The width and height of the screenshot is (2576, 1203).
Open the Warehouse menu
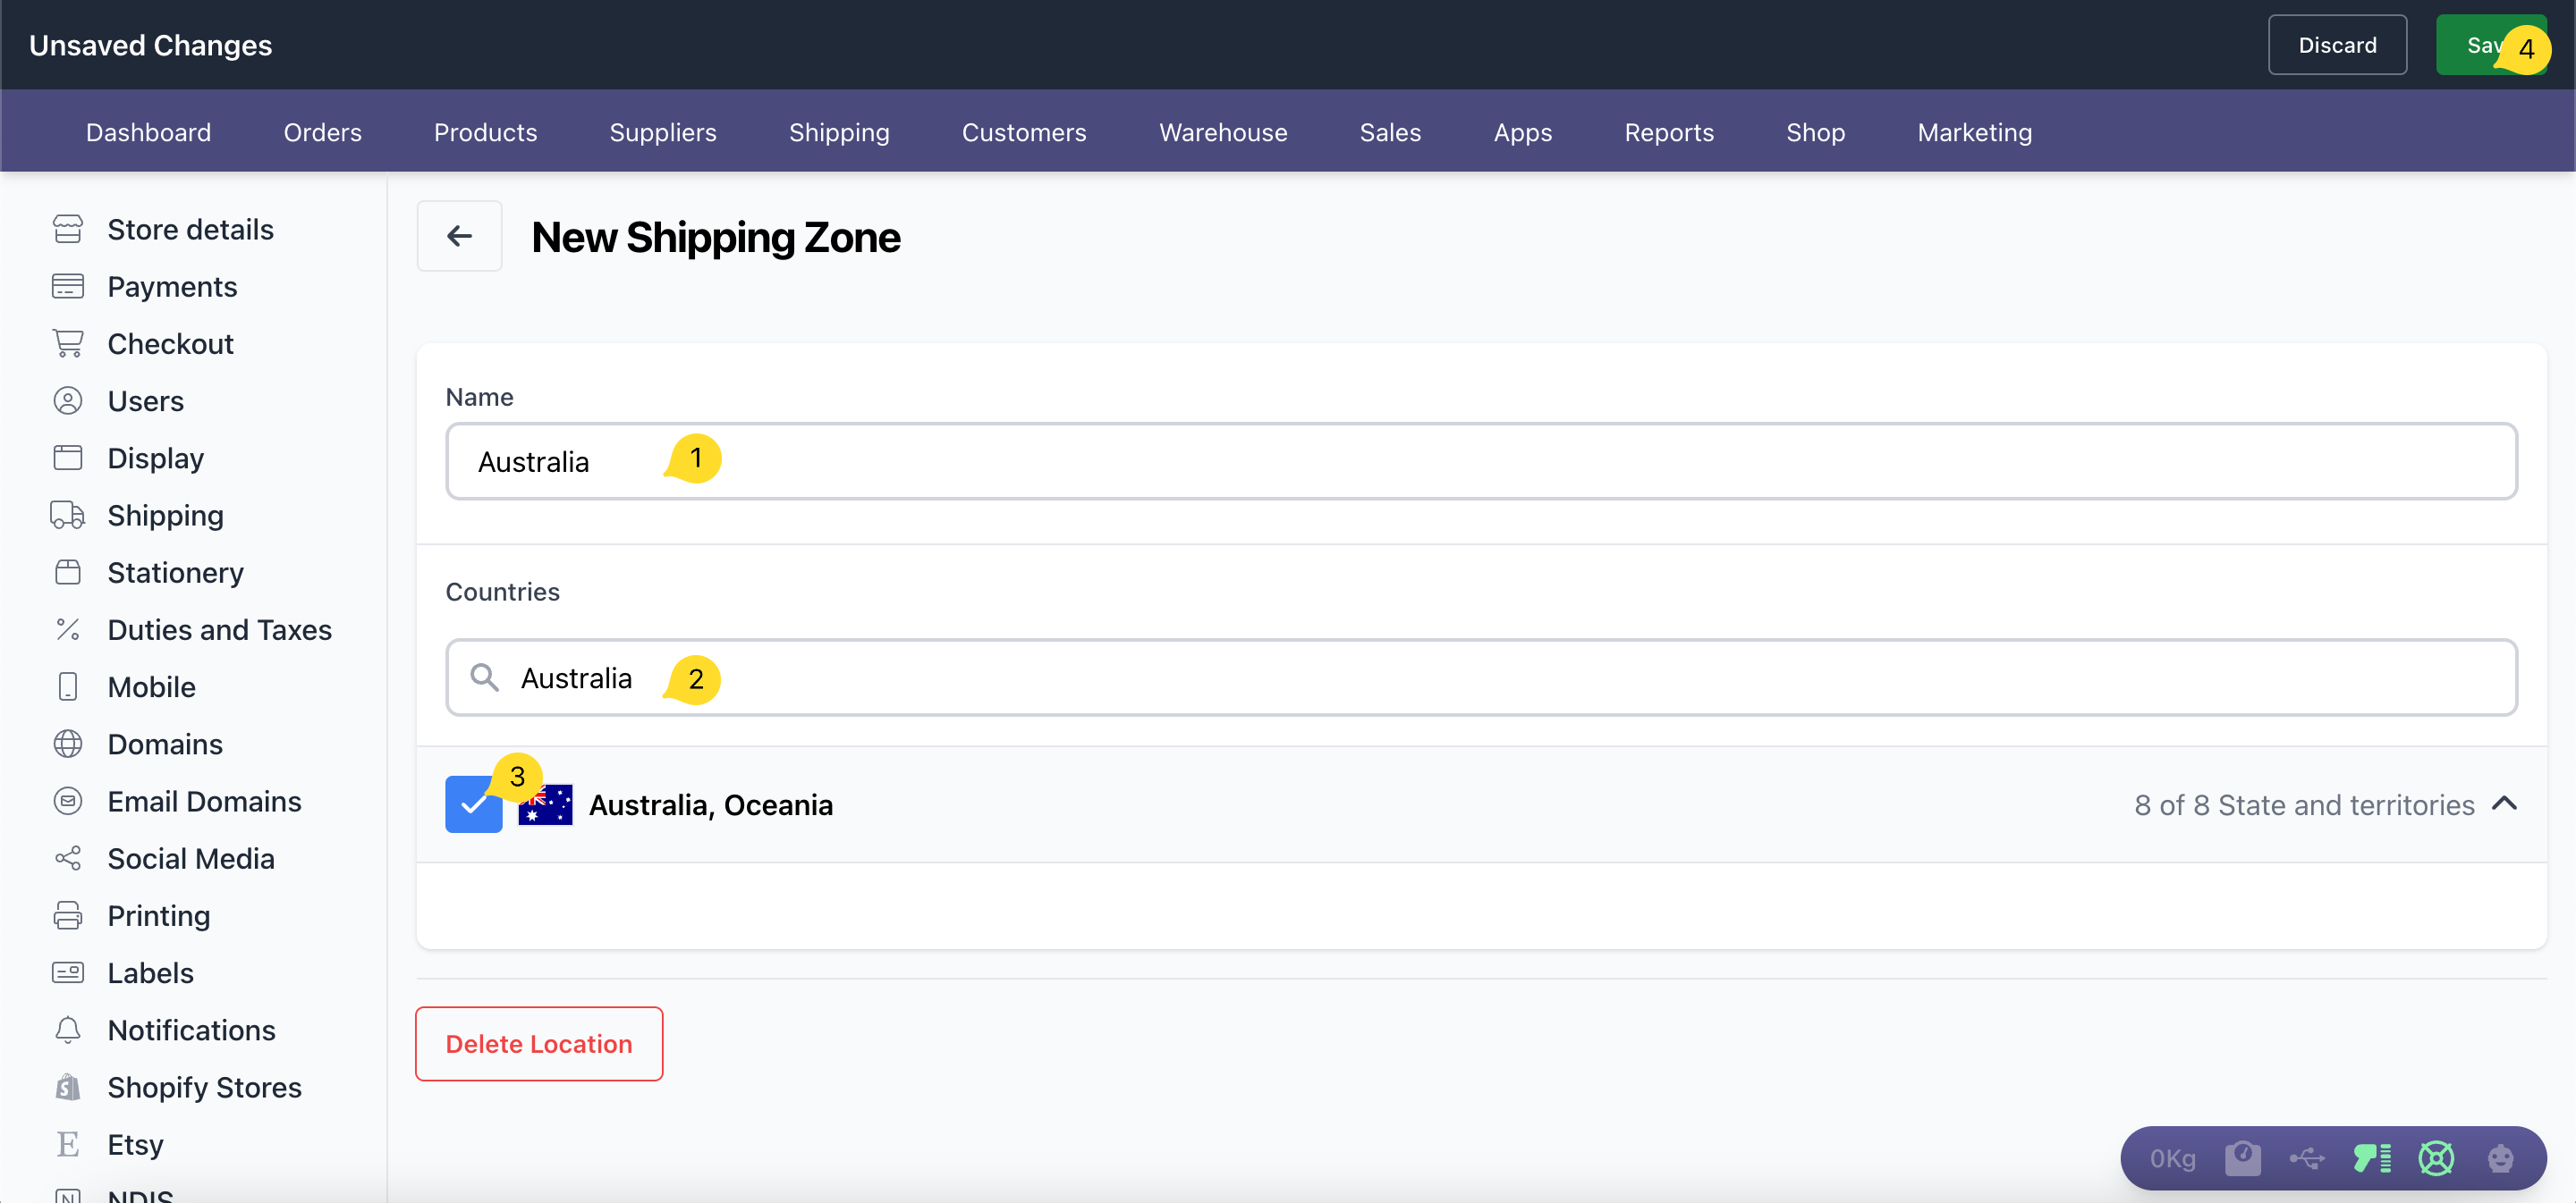1222,132
